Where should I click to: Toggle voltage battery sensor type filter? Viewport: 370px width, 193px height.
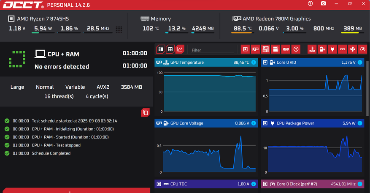(322, 49)
